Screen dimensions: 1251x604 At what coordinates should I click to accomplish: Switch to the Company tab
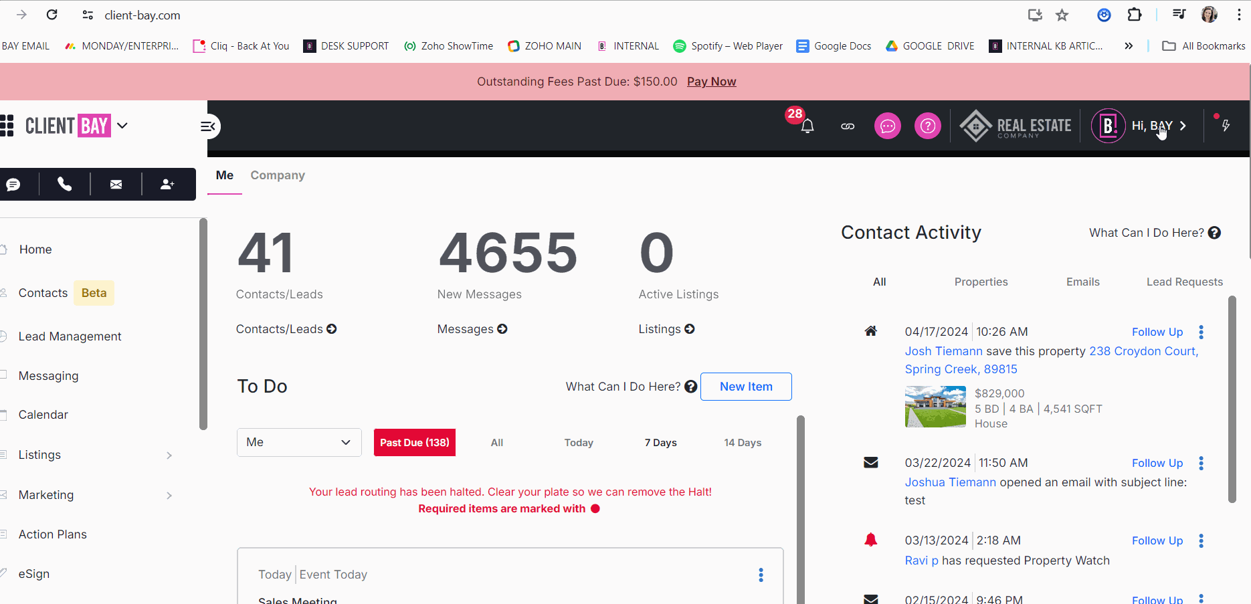point(278,175)
